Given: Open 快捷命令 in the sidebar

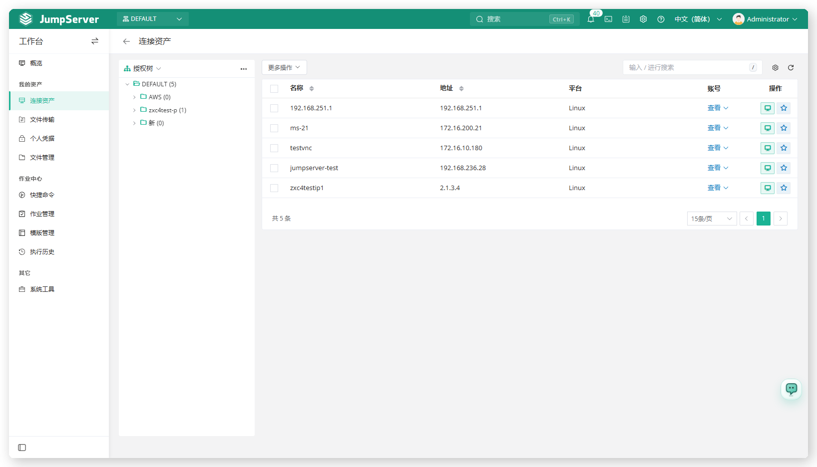Looking at the screenshot, I should pos(59,195).
